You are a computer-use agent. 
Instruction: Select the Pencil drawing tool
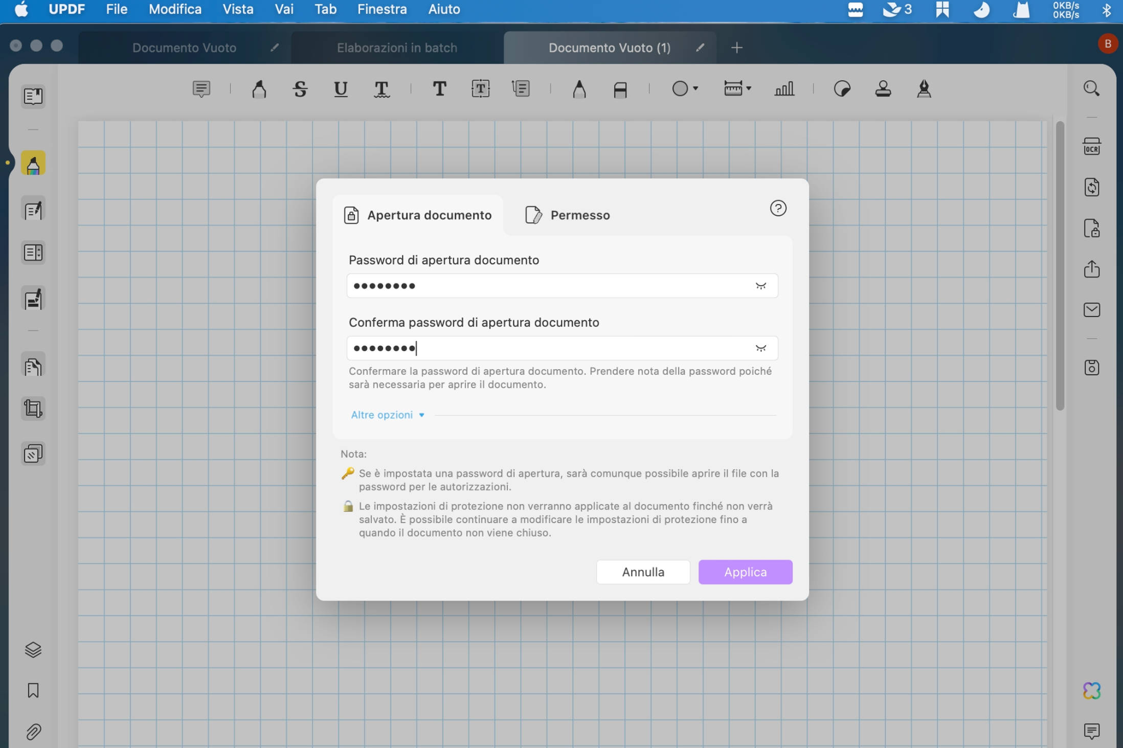[579, 89]
